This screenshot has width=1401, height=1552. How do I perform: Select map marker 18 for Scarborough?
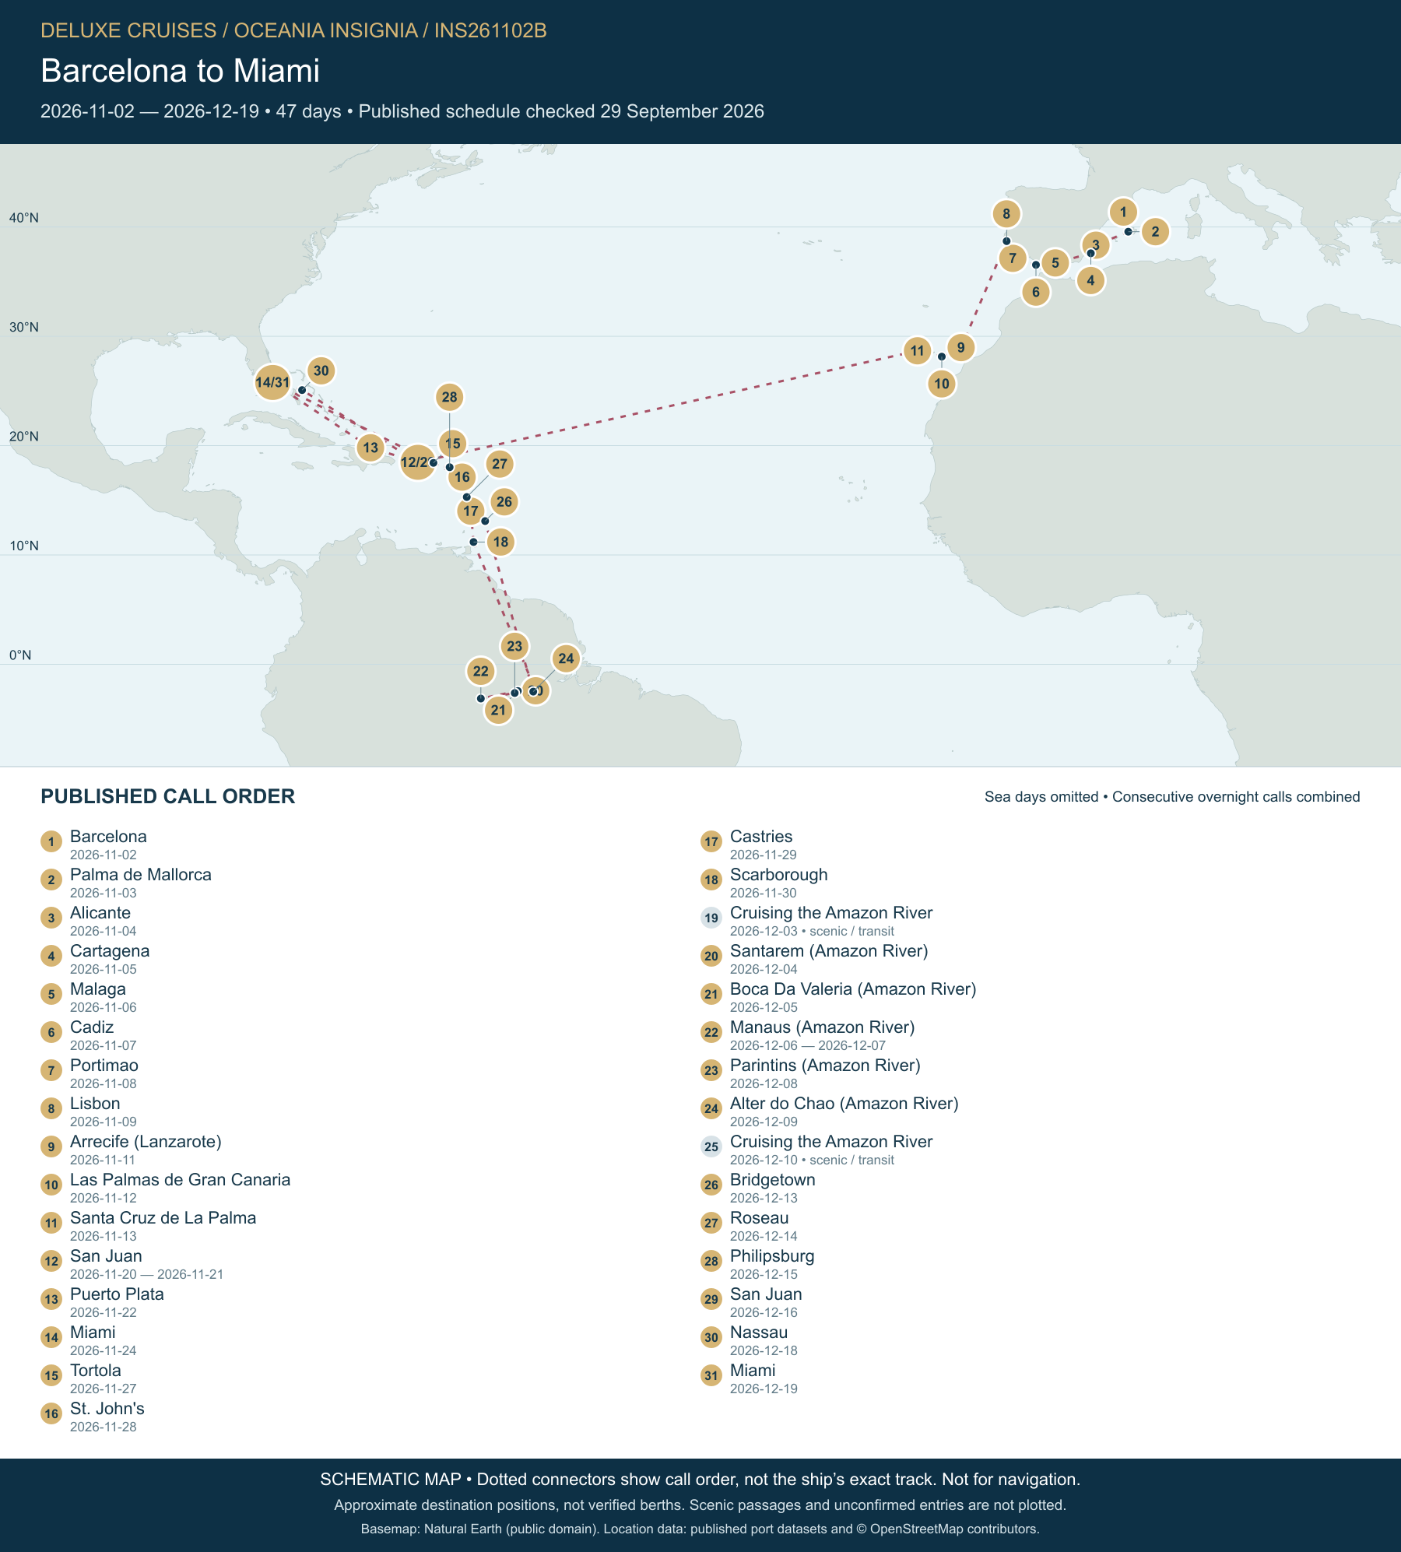coord(500,542)
